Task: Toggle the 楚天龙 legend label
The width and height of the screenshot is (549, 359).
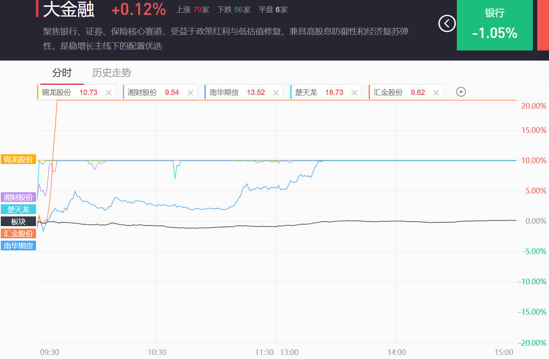Action: click(x=18, y=210)
